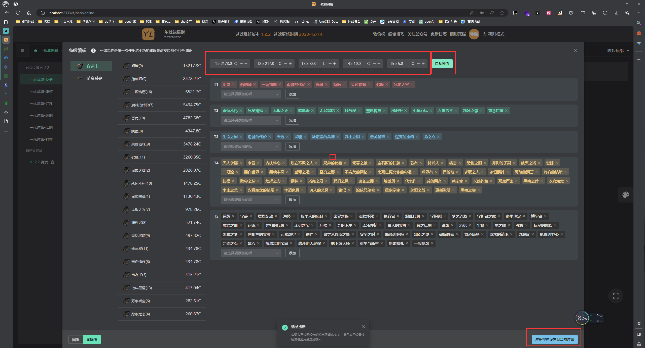
Task: Close the 温馨提示 notification
Action: [x=364, y=327]
